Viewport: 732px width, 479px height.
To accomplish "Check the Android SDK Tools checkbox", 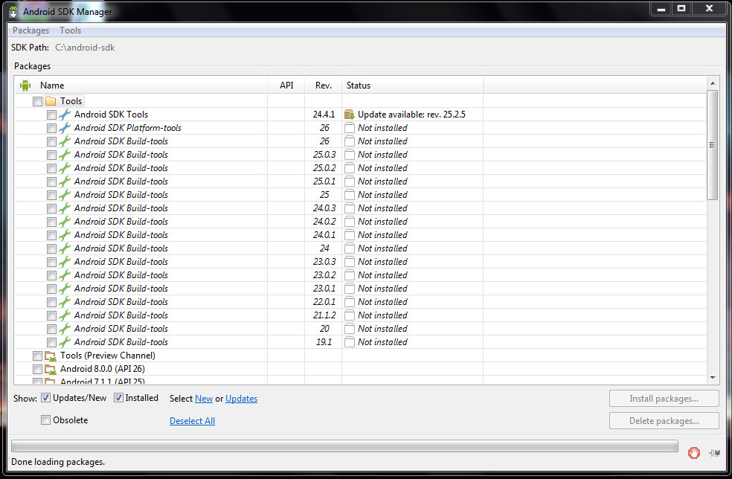I will (51, 115).
